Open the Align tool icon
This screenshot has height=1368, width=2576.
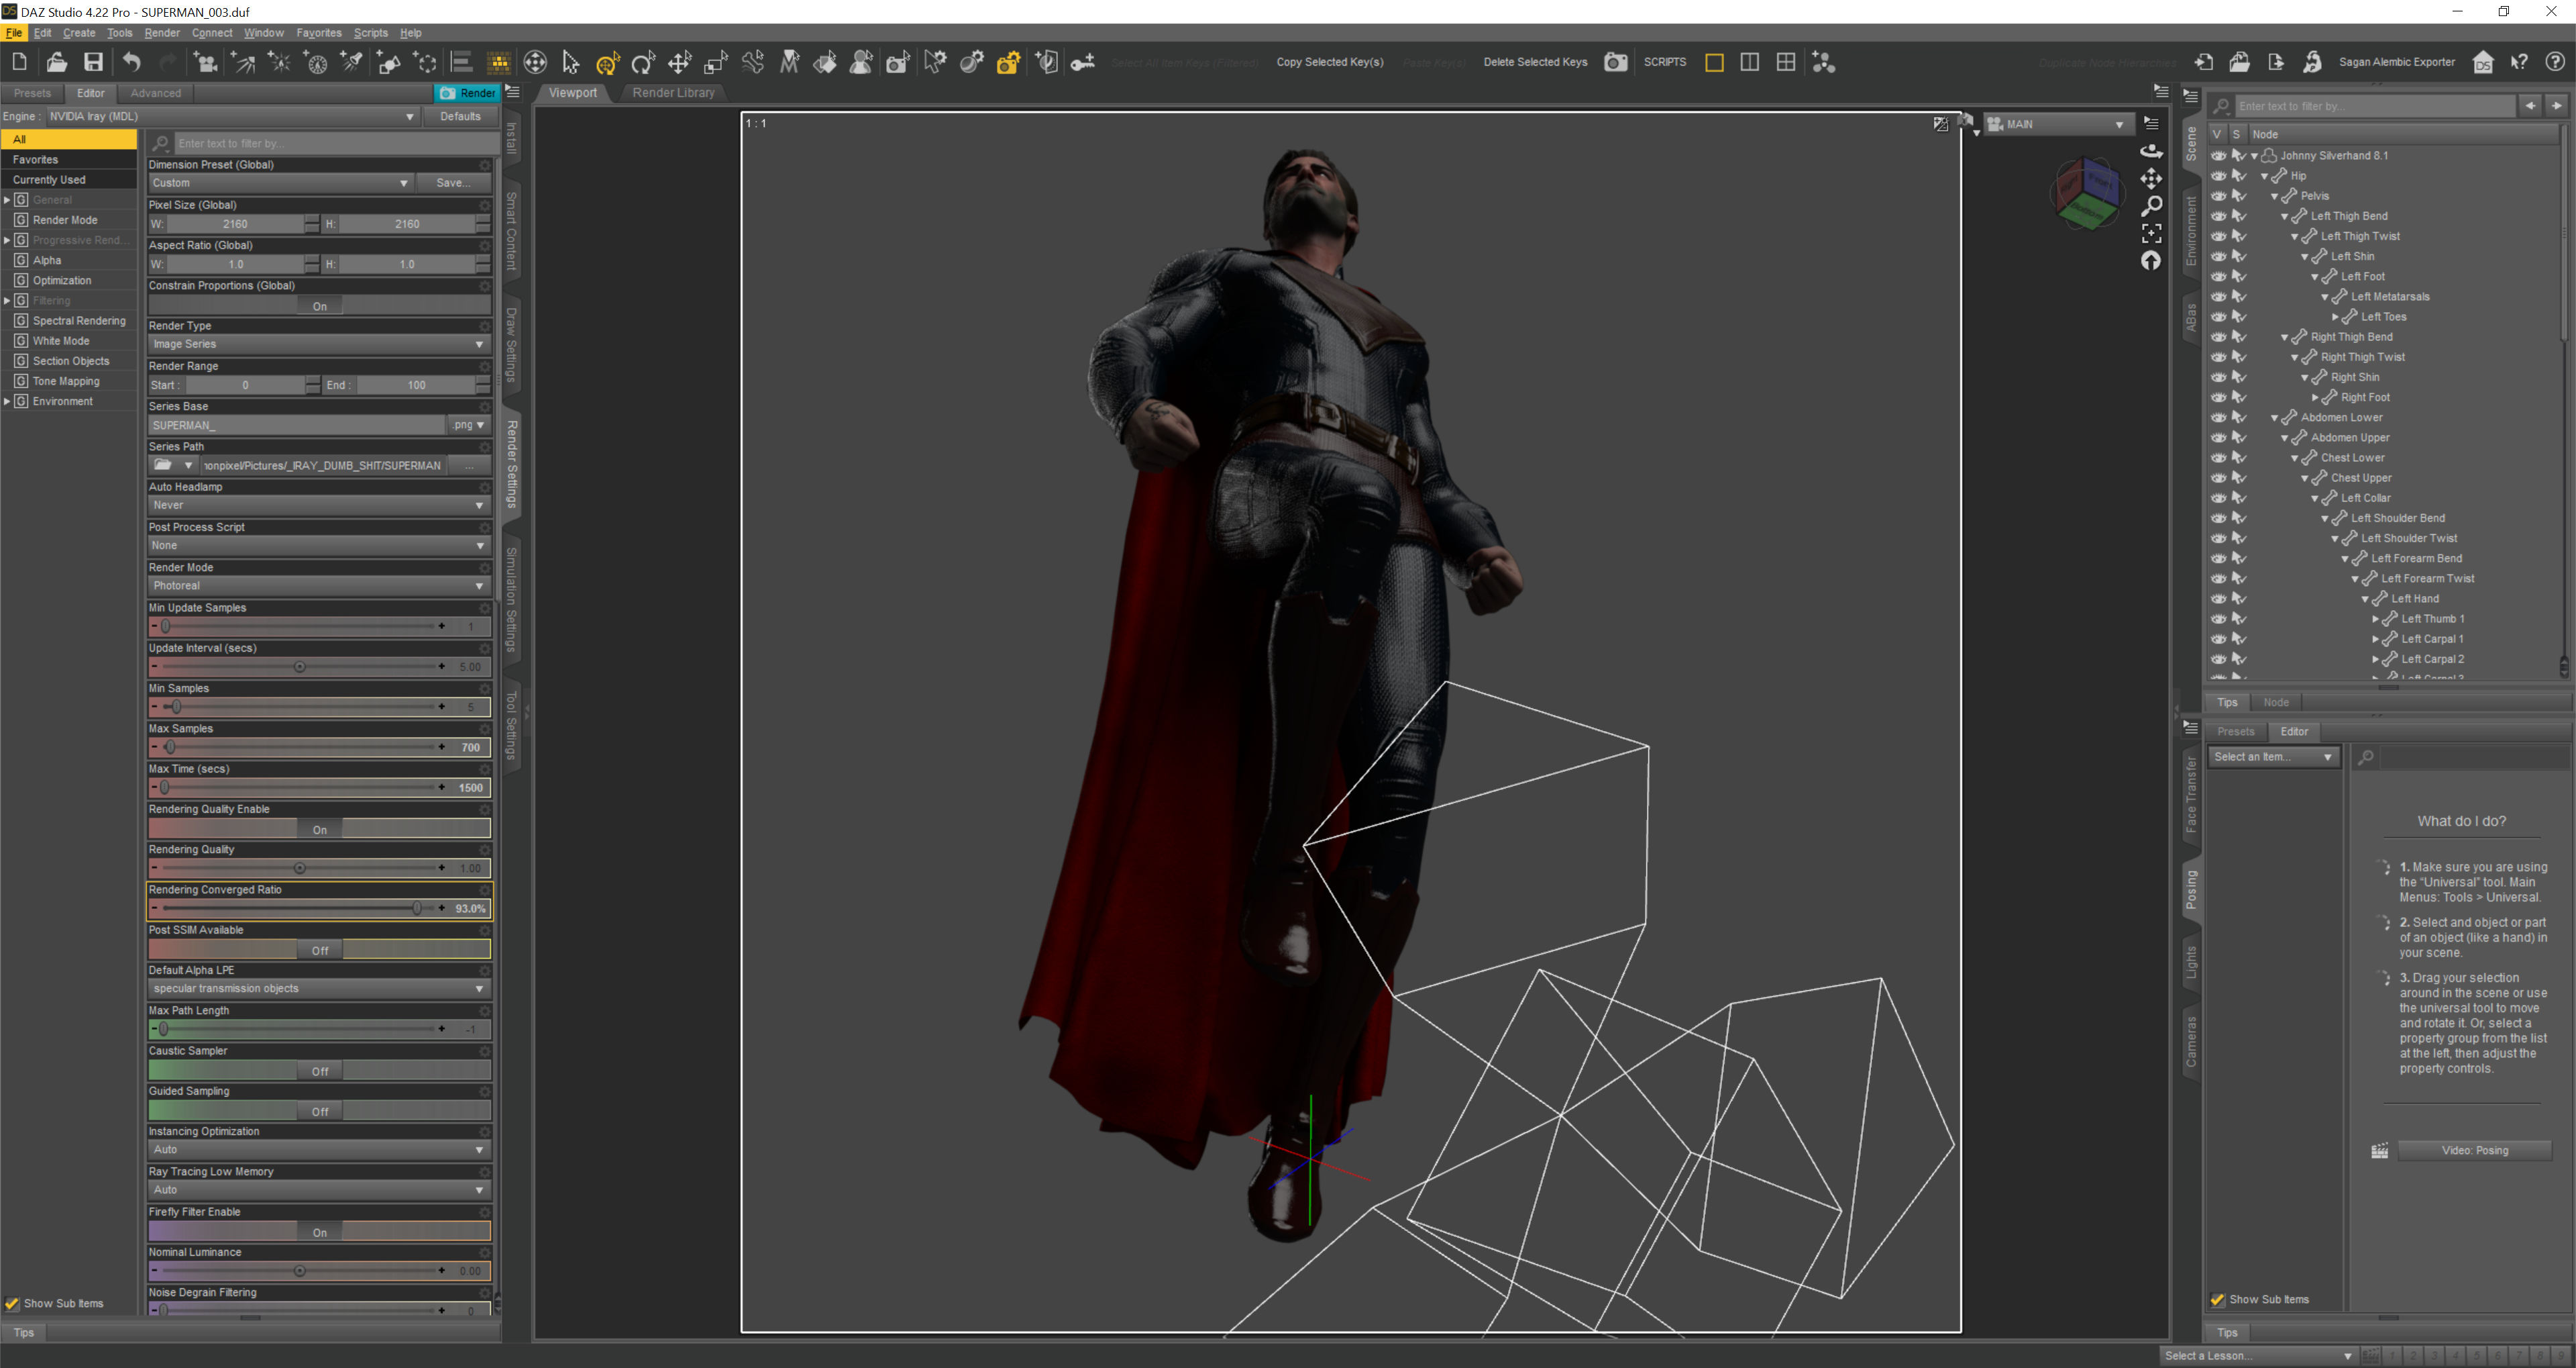pyautogui.click(x=462, y=62)
